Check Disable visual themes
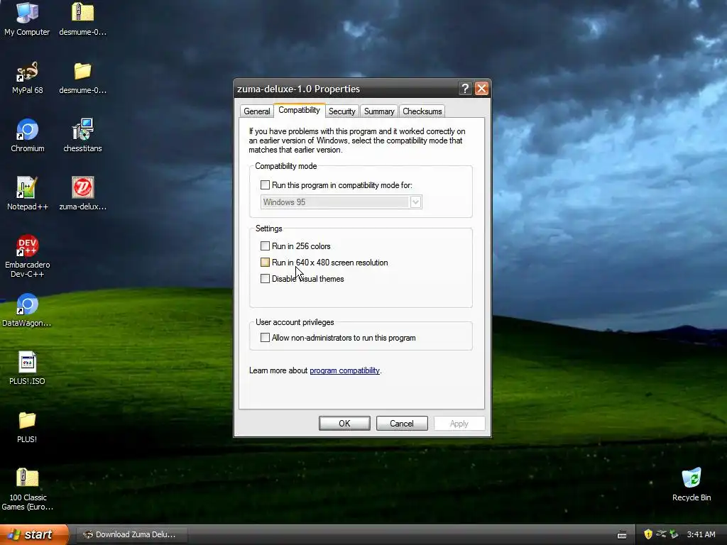This screenshot has height=545, width=727. coord(265,278)
